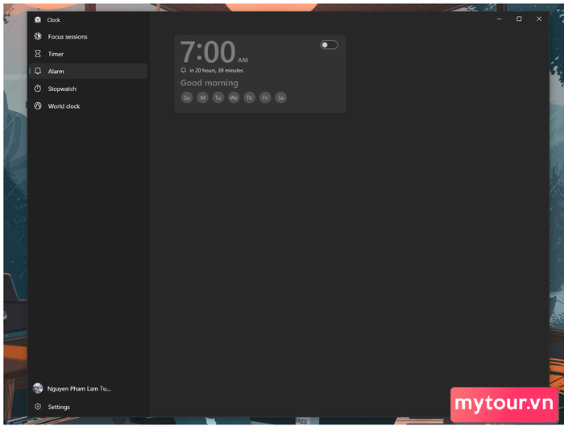Open the 7:00 alarm time to edit
Screen dimensions: 564x430
tap(208, 52)
